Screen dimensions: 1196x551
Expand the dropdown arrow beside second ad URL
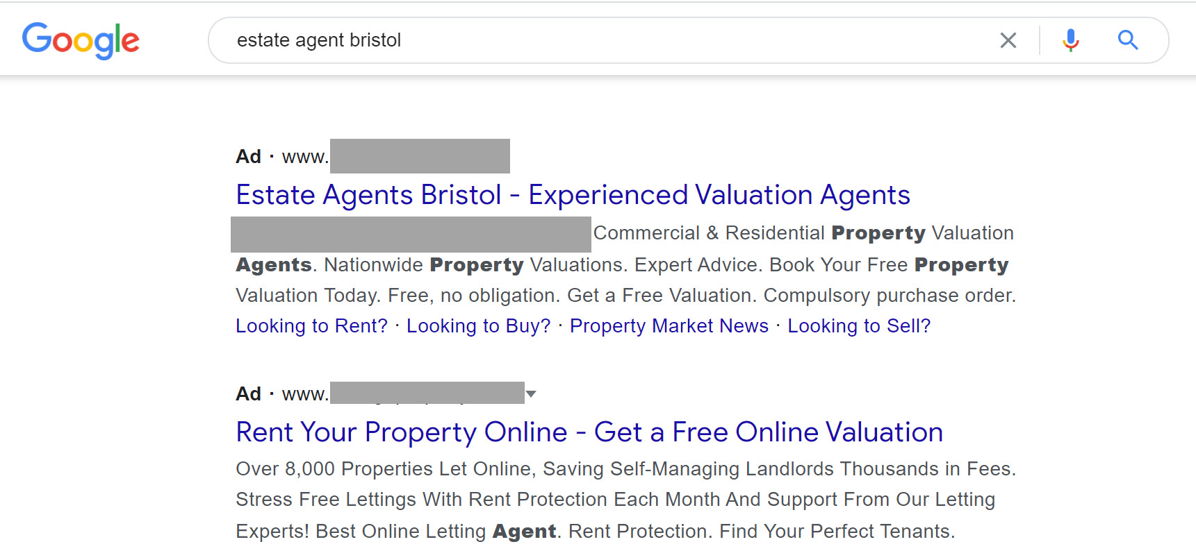(531, 394)
